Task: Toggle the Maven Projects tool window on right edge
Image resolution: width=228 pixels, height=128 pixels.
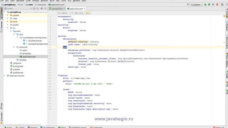Action: [x=227, y=42]
